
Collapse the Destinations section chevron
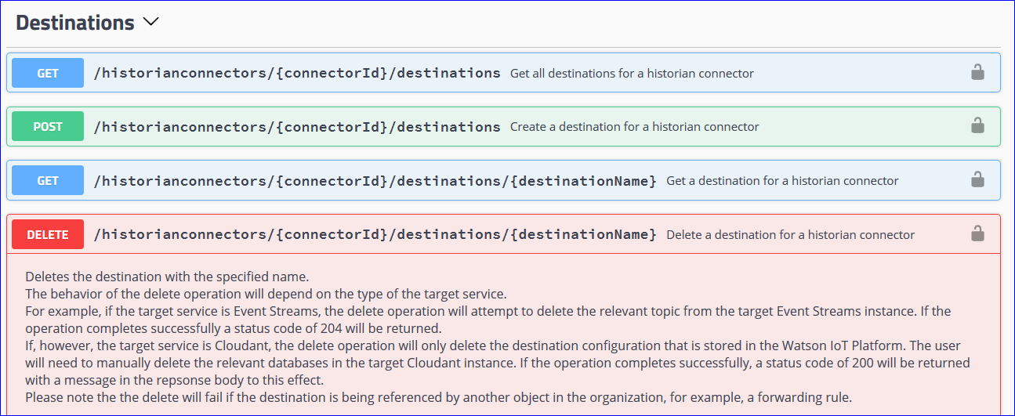point(152,23)
